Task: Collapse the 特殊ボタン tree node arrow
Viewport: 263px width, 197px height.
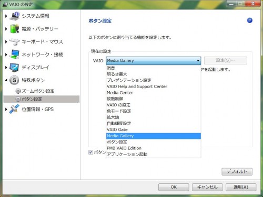Action: coord(6,80)
